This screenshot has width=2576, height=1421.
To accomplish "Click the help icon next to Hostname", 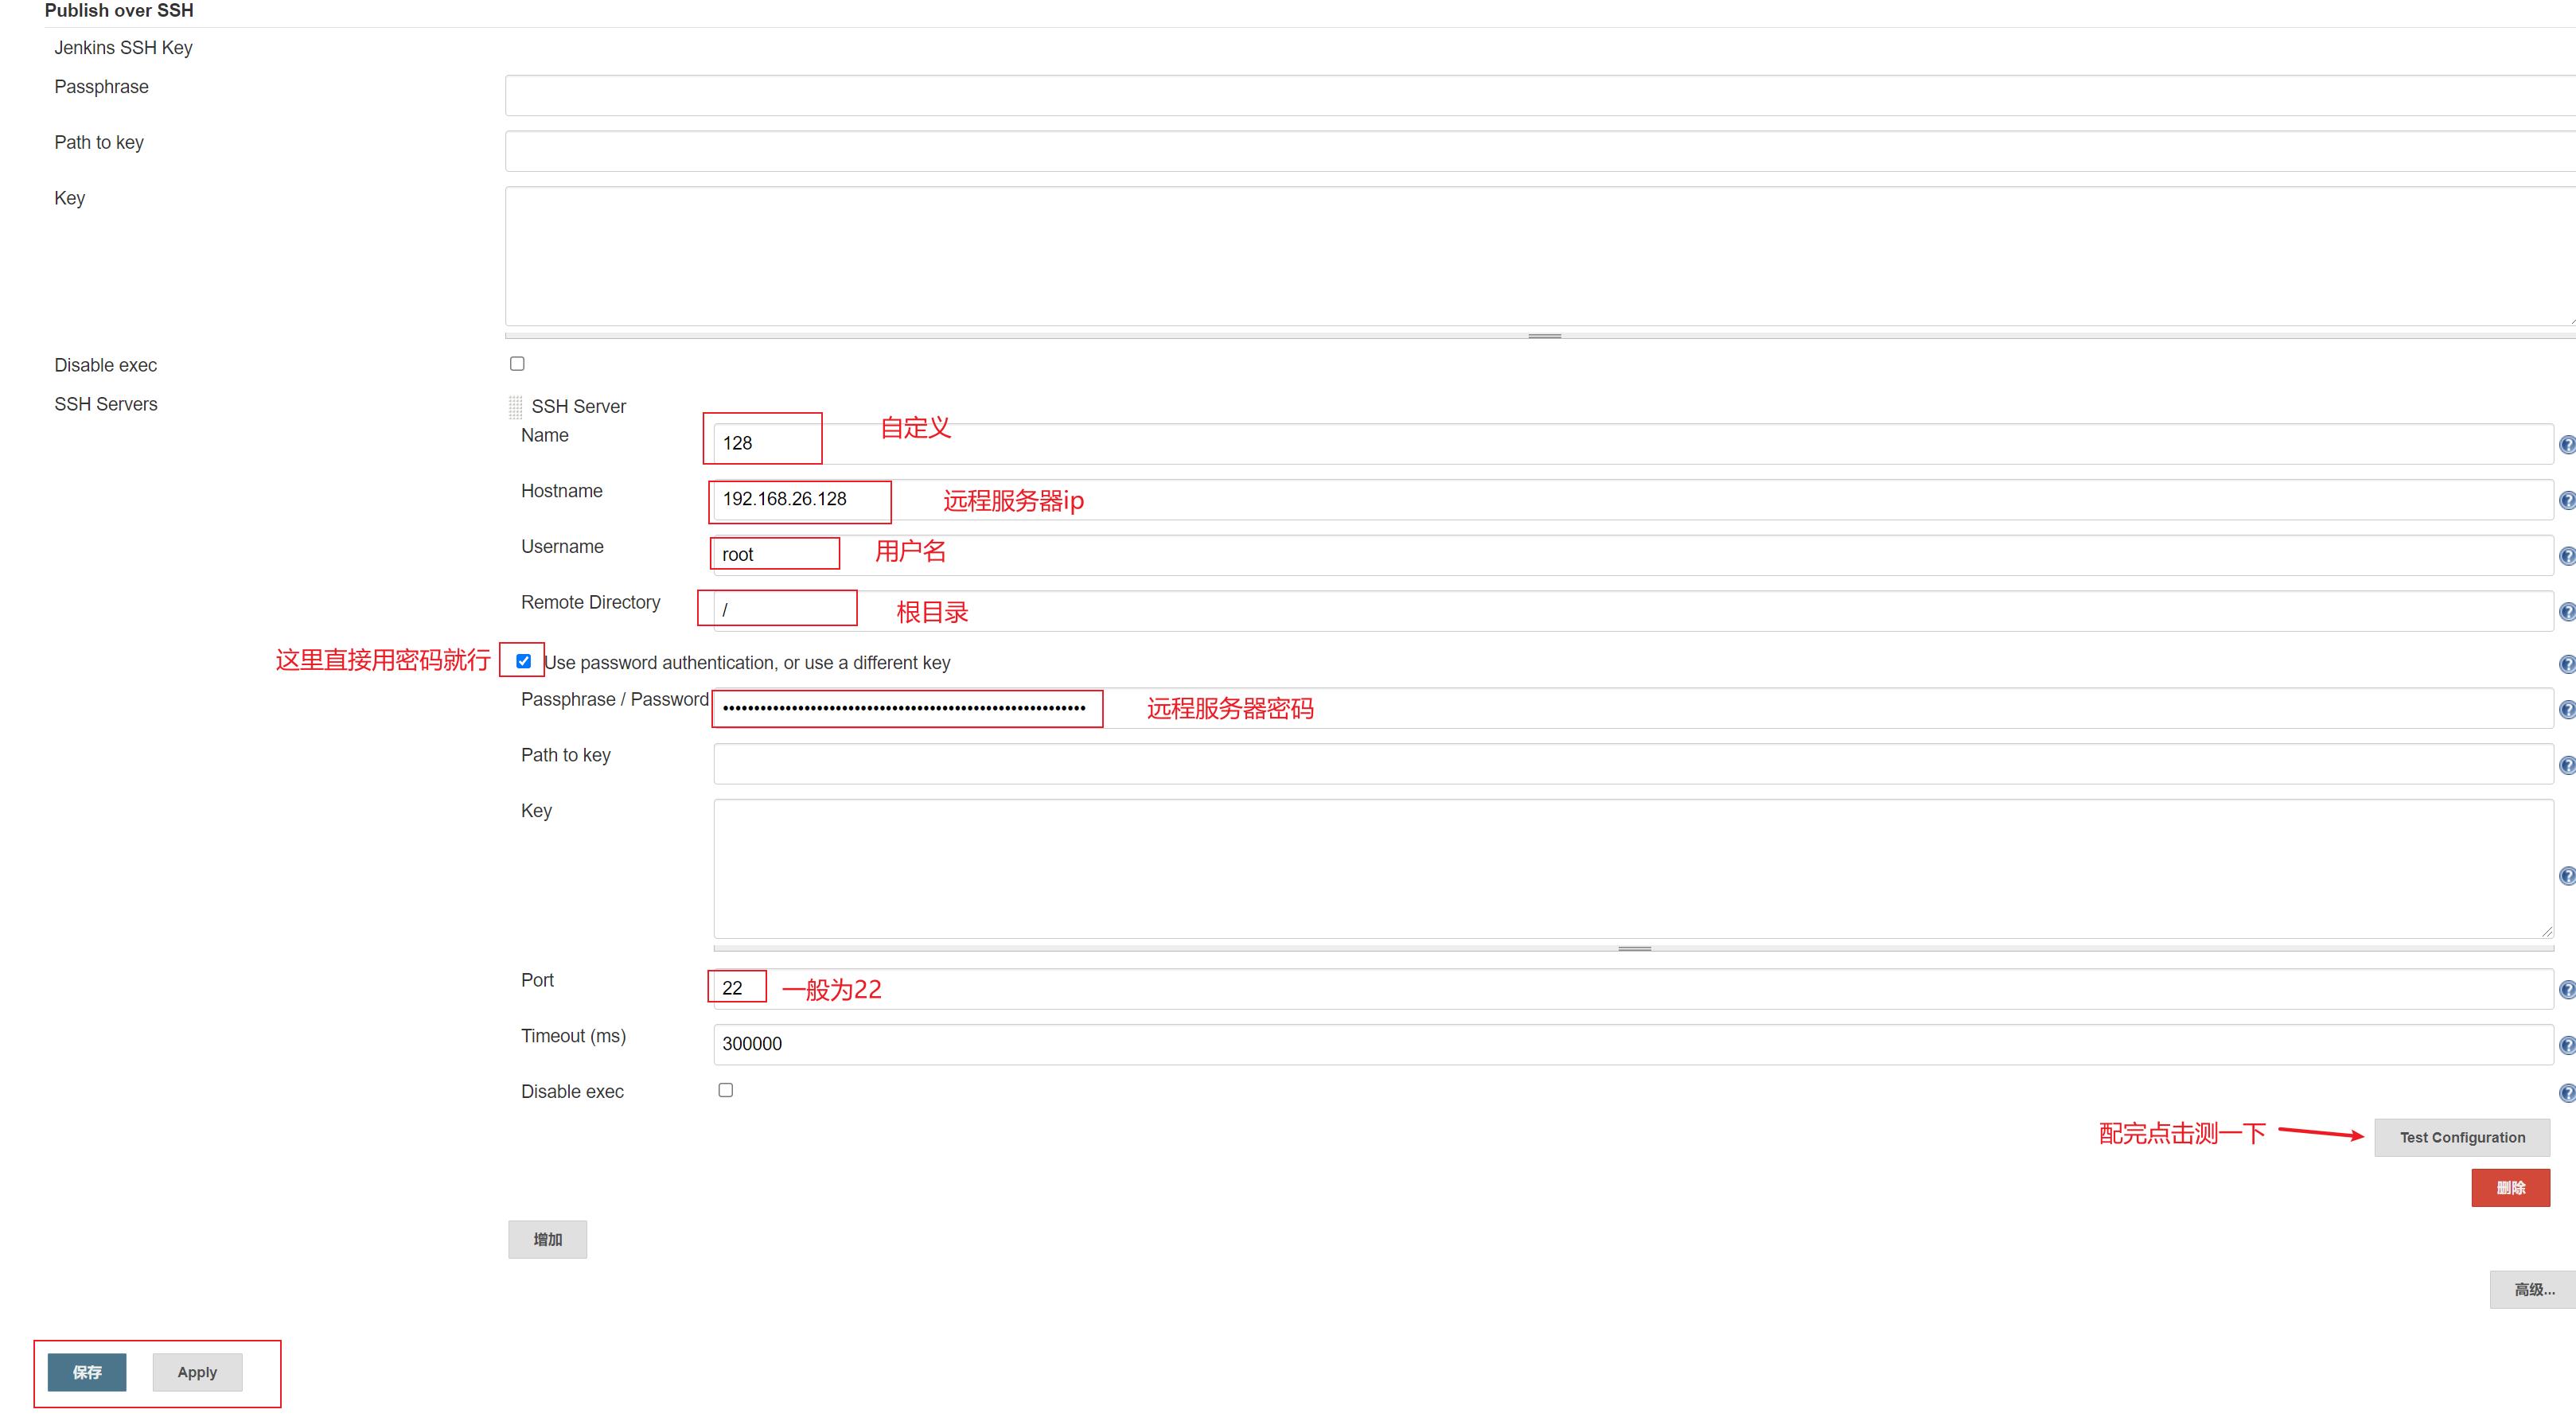I will [2562, 500].
